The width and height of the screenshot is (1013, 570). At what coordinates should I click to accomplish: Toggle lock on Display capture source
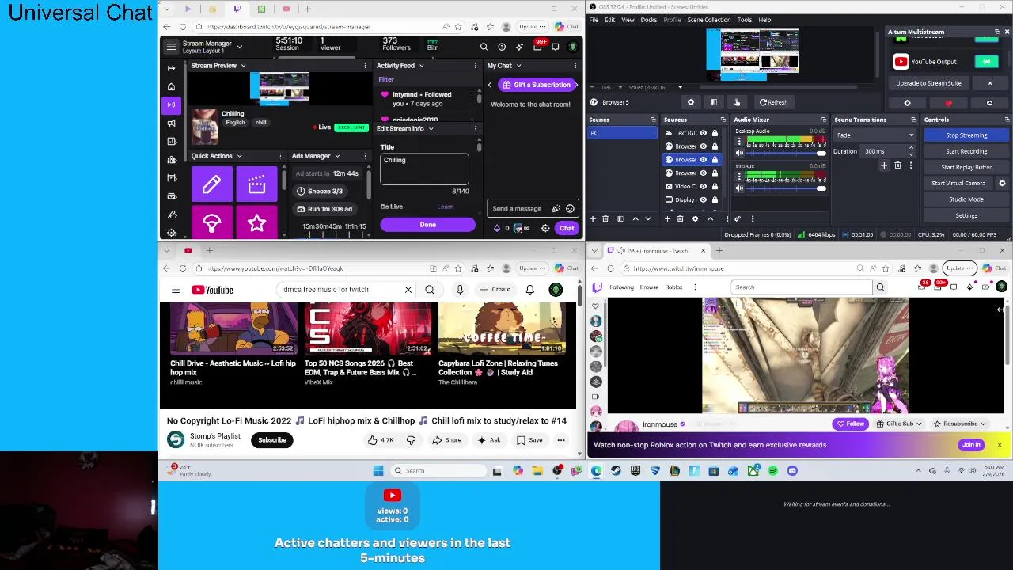(x=714, y=199)
